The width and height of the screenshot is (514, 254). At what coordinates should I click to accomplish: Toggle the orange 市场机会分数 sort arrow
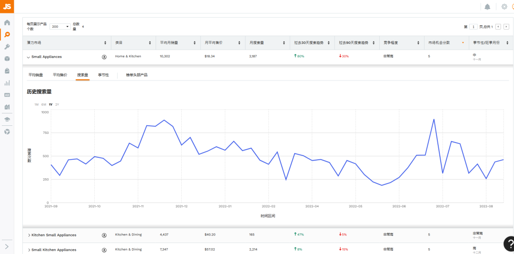[463, 43]
